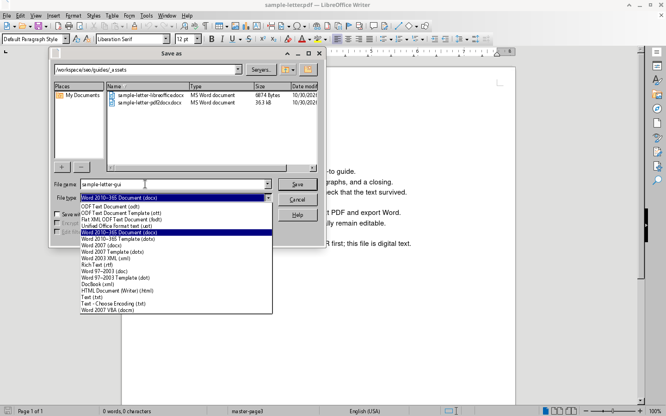The width and height of the screenshot is (666, 416).
Task: Collapse the File type dropdown list arrow
Action: 268,198
